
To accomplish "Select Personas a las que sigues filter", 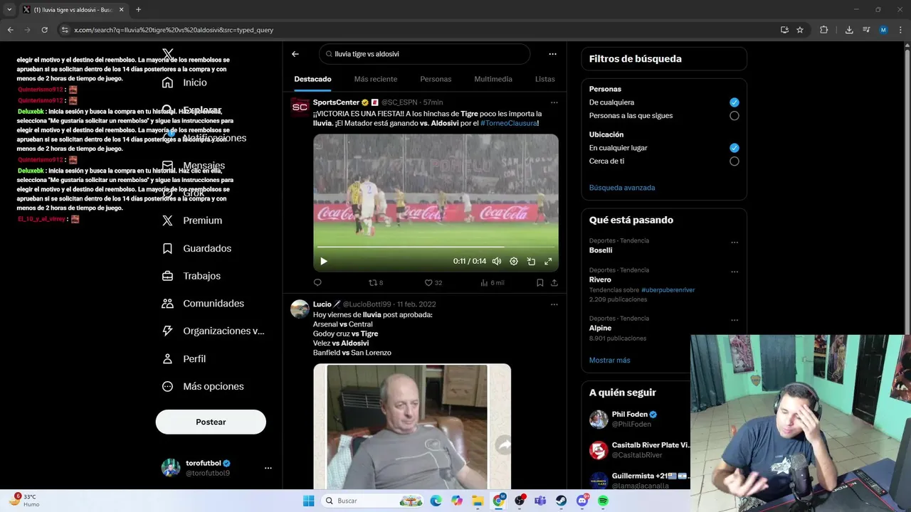I will (734, 115).
